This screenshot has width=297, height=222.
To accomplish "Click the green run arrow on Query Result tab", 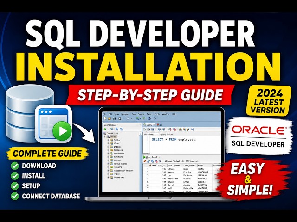I will 144,157.
